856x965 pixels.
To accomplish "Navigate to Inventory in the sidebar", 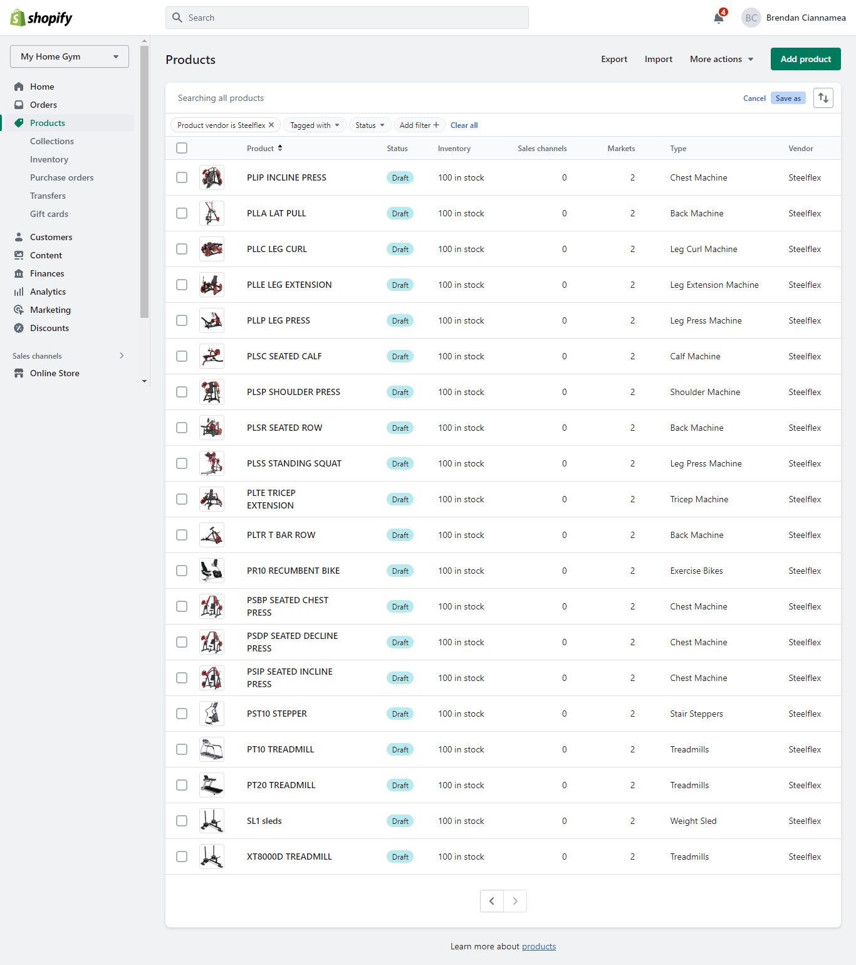I will pyautogui.click(x=49, y=159).
